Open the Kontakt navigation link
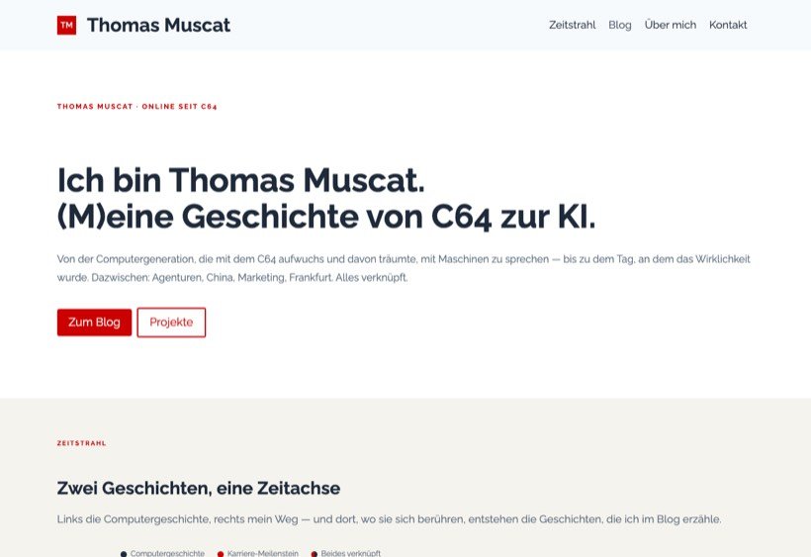Screen dimensions: 811x557 pos(728,25)
